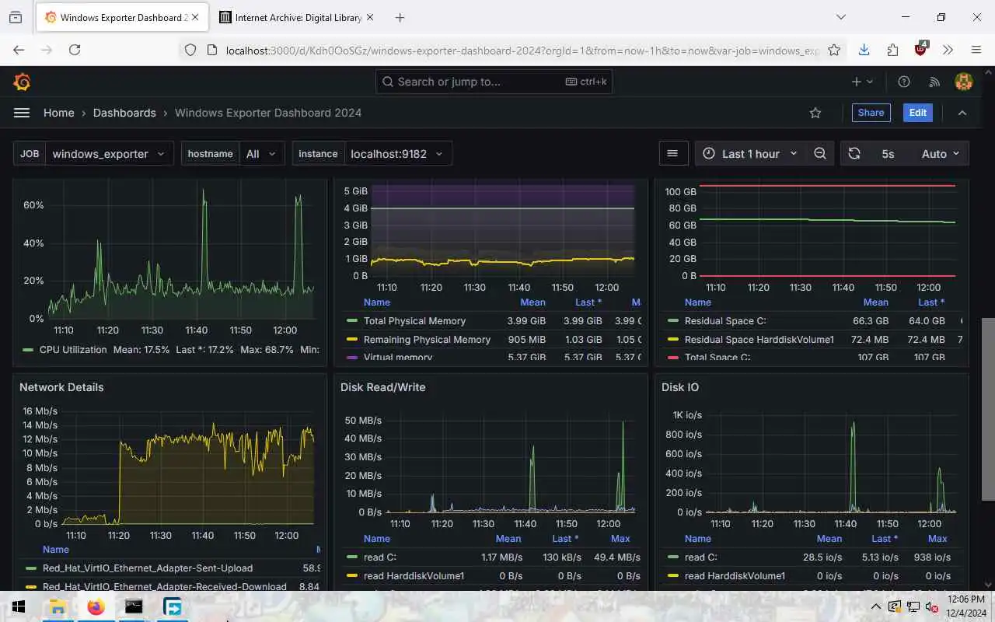Go to Dashboards breadcrumb
The height and width of the screenshot is (622, 995).
tap(124, 113)
